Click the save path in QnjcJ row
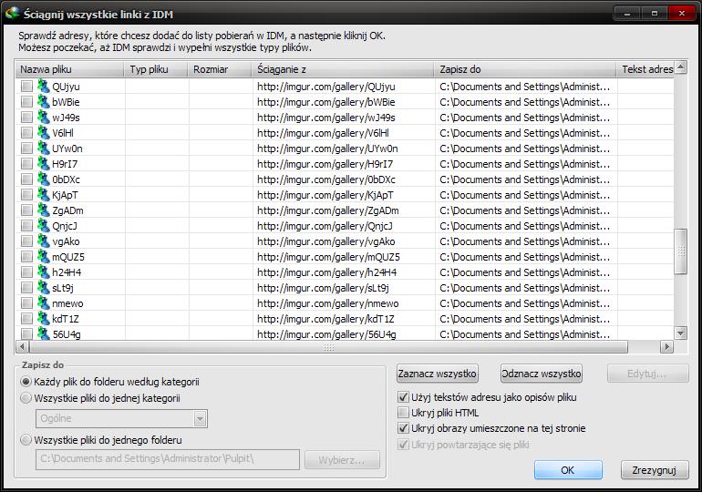 click(x=525, y=226)
